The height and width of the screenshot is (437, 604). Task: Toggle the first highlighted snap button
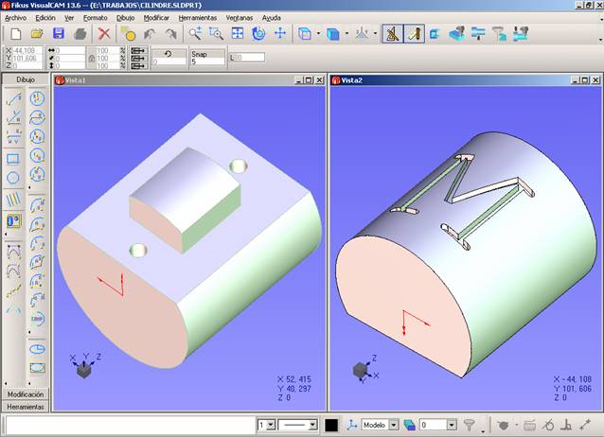coord(392,34)
